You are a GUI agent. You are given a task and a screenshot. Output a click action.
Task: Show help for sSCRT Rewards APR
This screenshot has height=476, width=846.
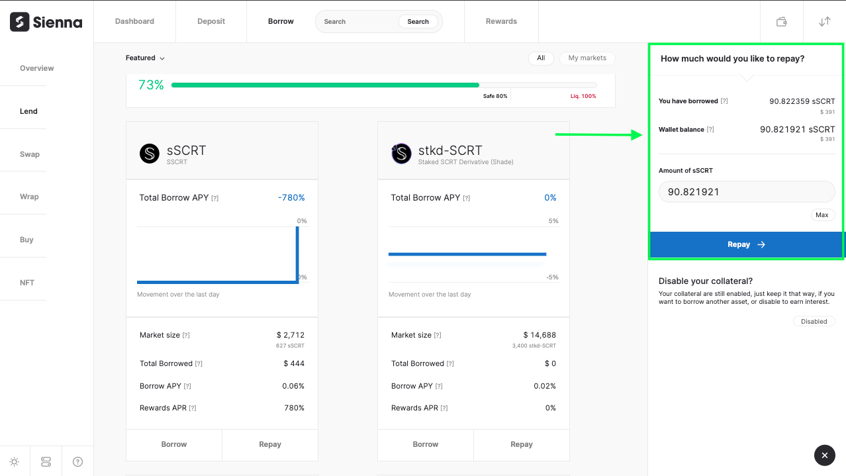coord(193,408)
